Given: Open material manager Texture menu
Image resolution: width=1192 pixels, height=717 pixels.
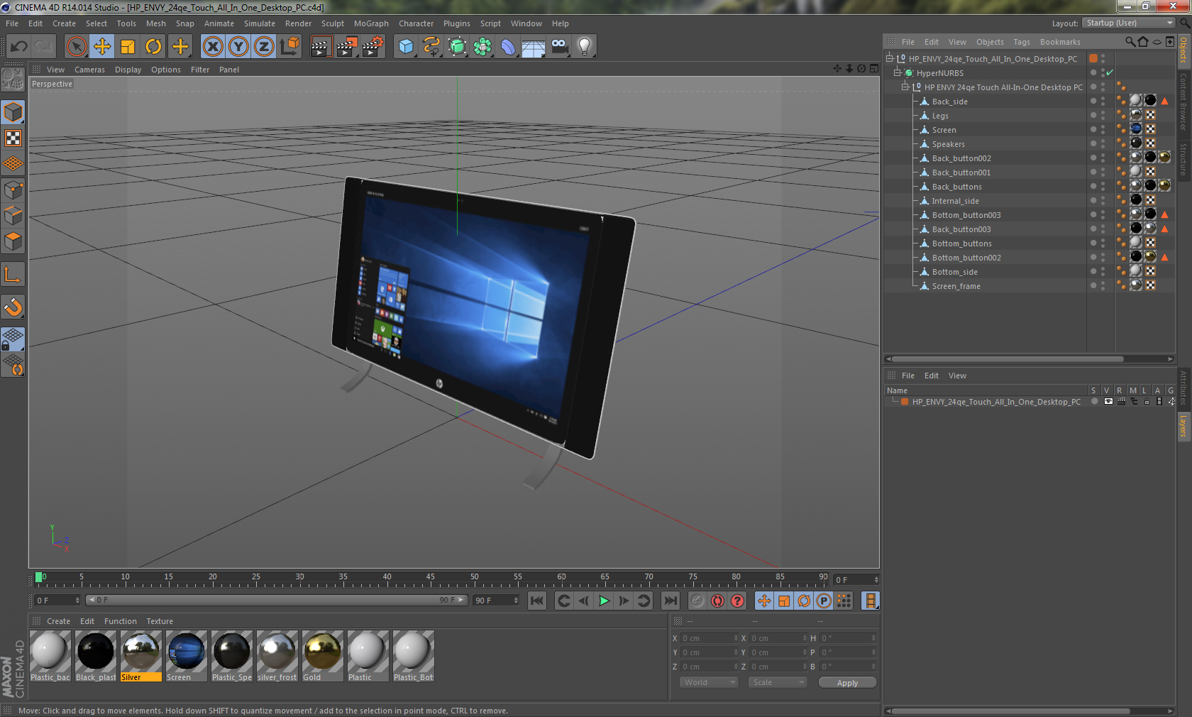Looking at the screenshot, I should tap(160, 621).
